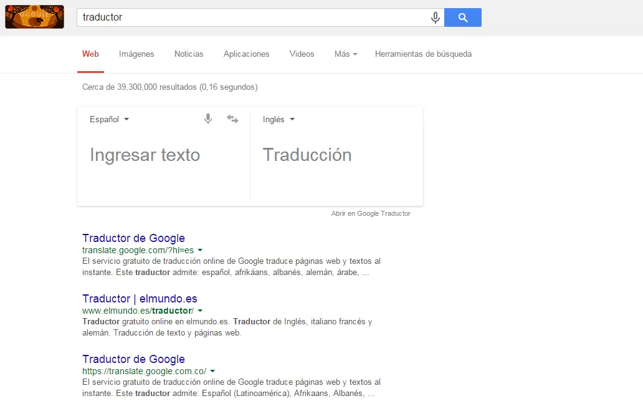Click the 'Cerca de 39,300,000 resultados' text

(169, 87)
